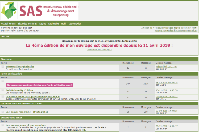Image resolution: width=199 pixels, height=132 pixels.
Task: Click the ICI download link
Action: coord(83,130)
